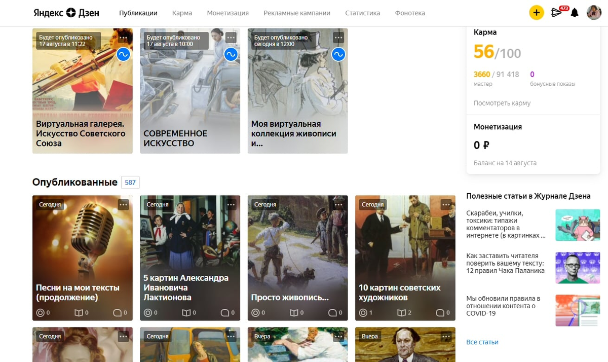The image size is (608, 362).
Task: Click reads book icon on Песни на мои тексты
Action: 79,313
